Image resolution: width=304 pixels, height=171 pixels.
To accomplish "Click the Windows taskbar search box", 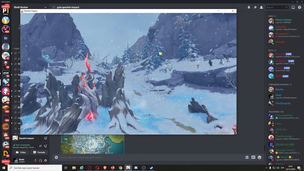I will click(35, 168).
